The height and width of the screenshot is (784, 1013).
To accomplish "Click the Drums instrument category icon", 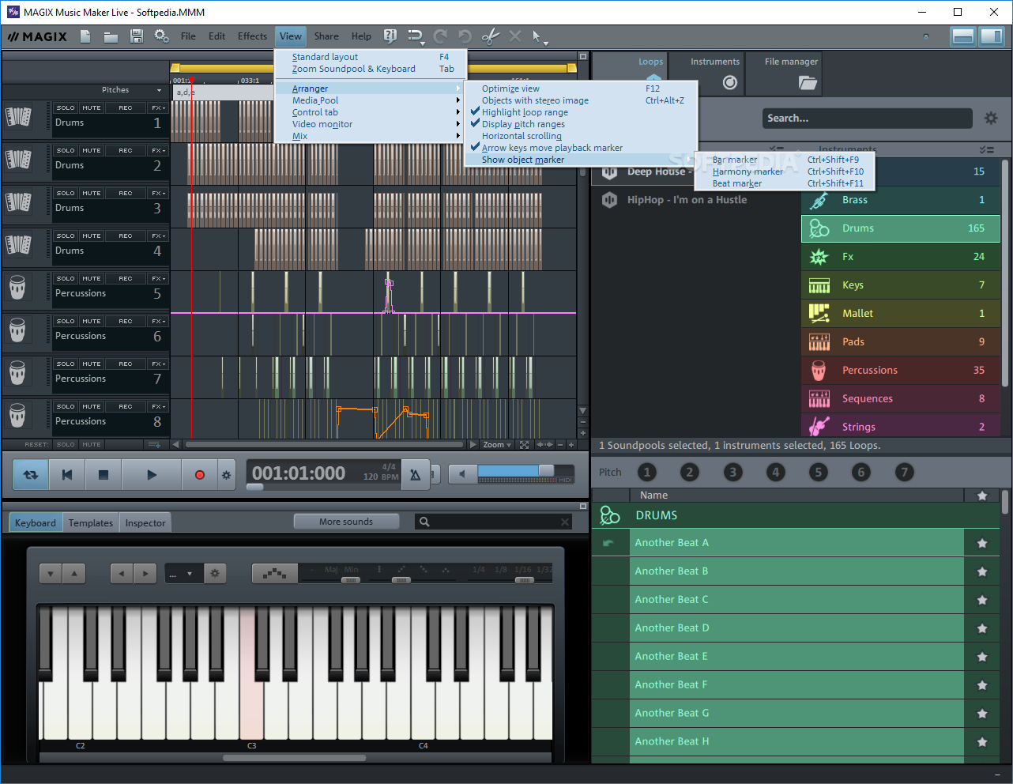I will point(819,228).
